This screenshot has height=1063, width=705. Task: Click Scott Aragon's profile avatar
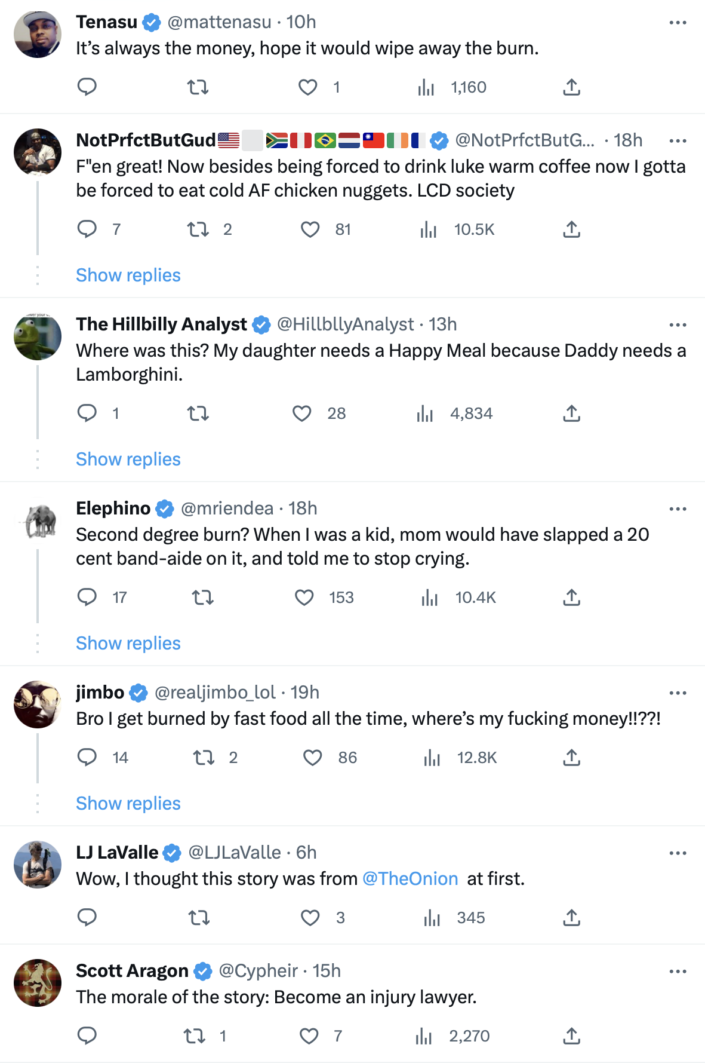[38, 983]
